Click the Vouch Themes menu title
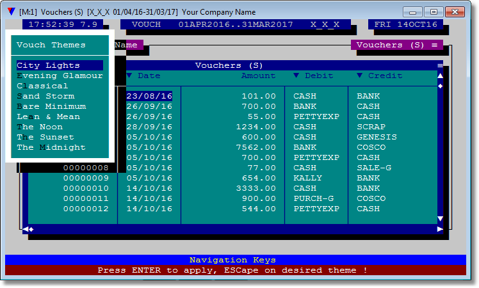This screenshot has width=479, height=288. [x=51, y=45]
